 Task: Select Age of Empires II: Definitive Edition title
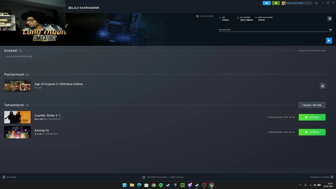(x=59, y=84)
